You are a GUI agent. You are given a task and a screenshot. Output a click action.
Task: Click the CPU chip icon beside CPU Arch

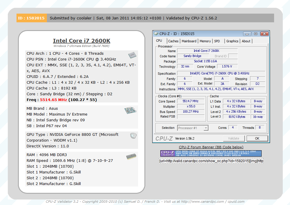tap(132, 55)
